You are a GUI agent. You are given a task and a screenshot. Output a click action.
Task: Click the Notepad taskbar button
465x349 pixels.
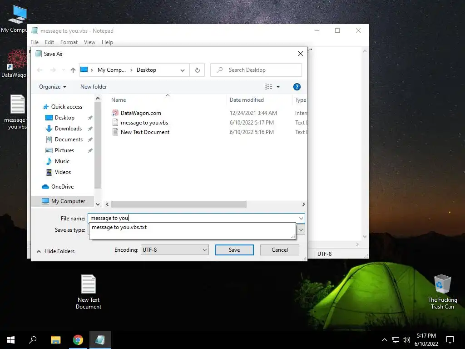(x=100, y=340)
